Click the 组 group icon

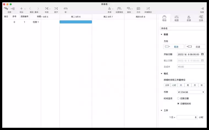pos(65,9)
